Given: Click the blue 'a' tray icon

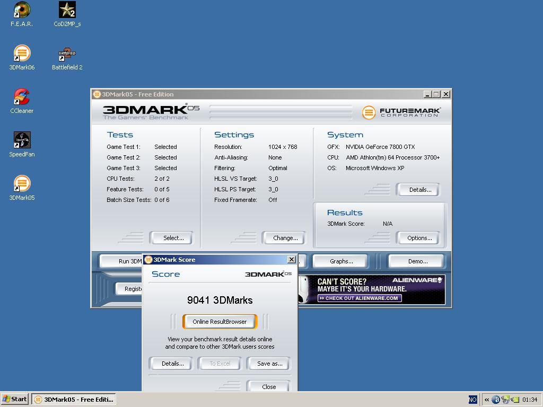Looking at the screenshot, I should click(496, 400).
